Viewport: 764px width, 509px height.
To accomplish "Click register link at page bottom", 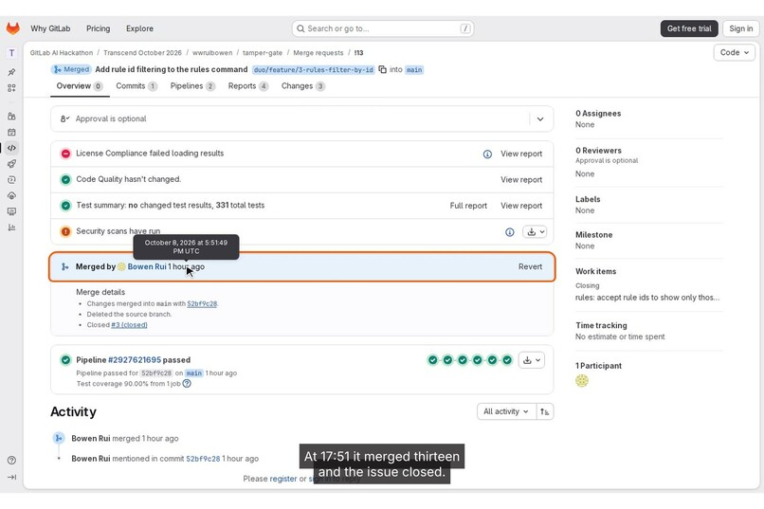I will [x=283, y=479].
